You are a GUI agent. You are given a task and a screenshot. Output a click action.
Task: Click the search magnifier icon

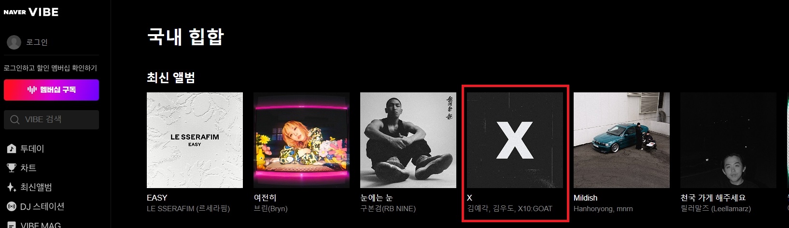click(x=15, y=120)
